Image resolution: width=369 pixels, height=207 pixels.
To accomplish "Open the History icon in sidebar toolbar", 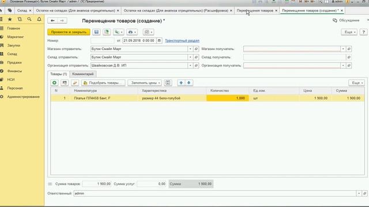I will [20, 19].
